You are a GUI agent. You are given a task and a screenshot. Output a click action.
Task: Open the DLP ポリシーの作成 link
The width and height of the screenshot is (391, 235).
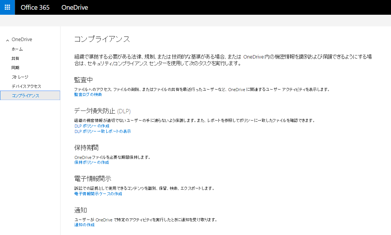click(92, 126)
